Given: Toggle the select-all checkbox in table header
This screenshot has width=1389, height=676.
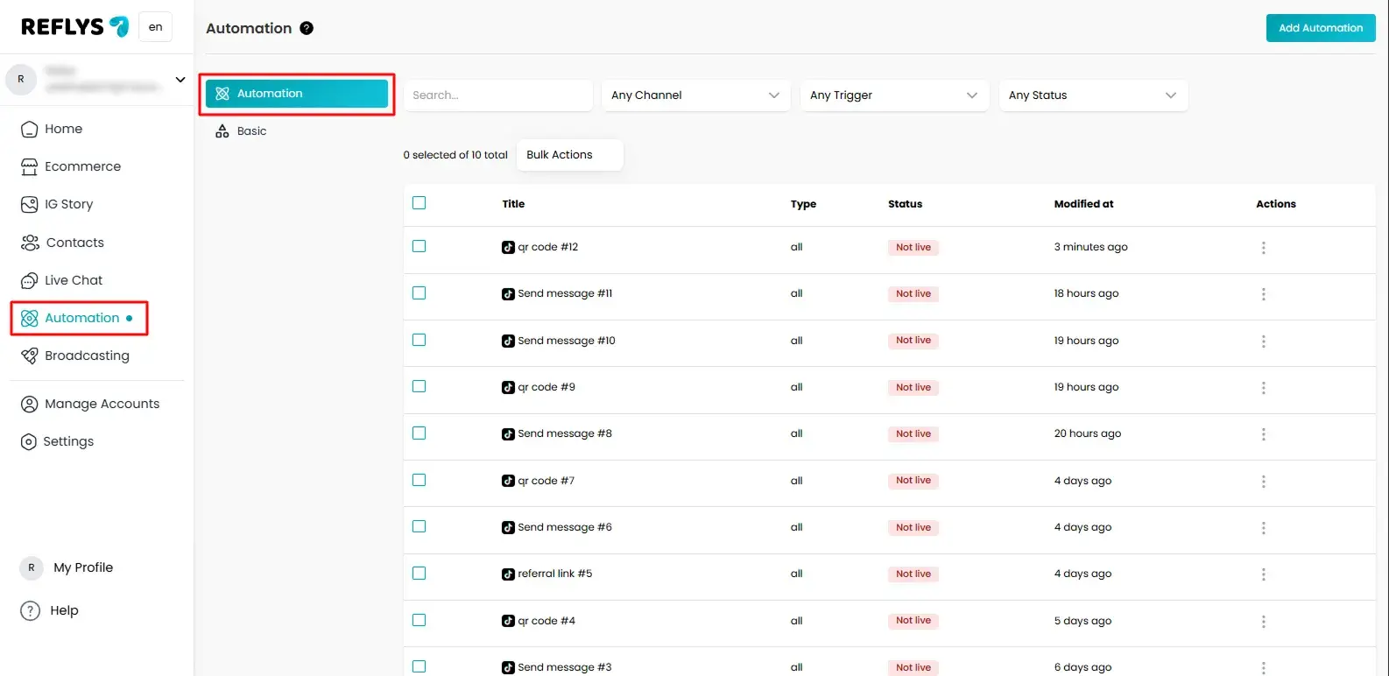Looking at the screenshot, I should [x=419, y=203].
